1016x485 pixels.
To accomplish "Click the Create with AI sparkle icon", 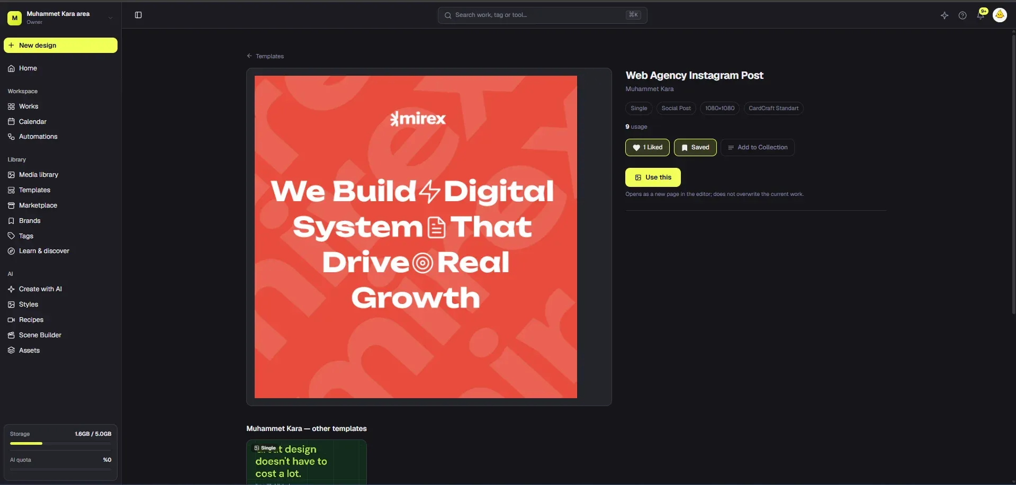I will (11, 289).
